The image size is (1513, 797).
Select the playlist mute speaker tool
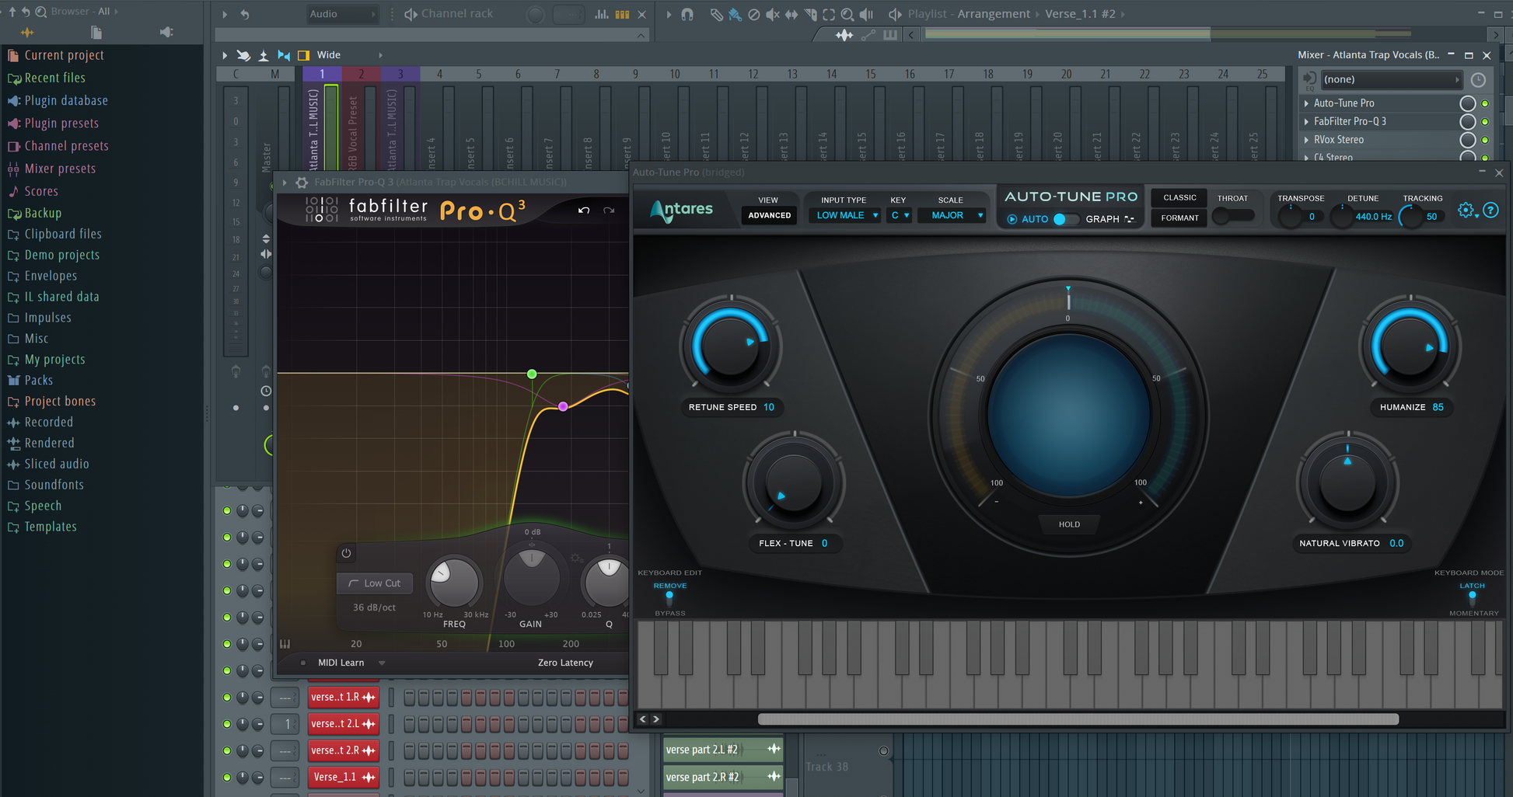click(772, 14)
